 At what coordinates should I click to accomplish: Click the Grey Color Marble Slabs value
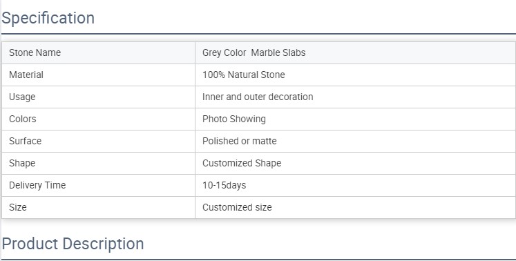pos(254,52)
